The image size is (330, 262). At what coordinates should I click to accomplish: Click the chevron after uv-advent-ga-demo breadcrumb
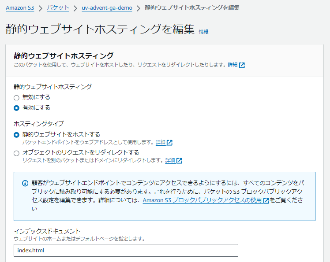pos(138,8)
